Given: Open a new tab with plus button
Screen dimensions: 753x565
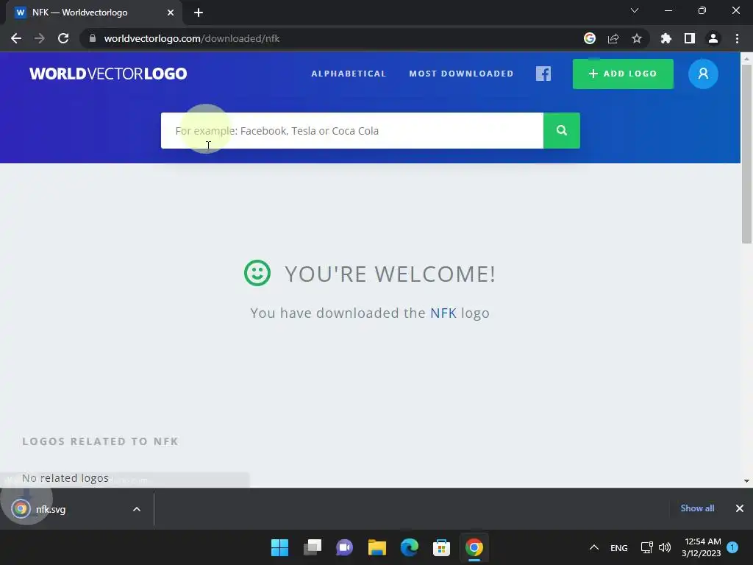Looking at the screenshot, I should pyautogui.click(x=199, y=13).
